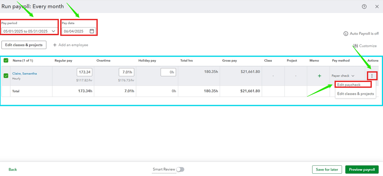Uncheck the Claire, Samantha row checkbox
Screen dimensions: 383x176
pos(6,76)
